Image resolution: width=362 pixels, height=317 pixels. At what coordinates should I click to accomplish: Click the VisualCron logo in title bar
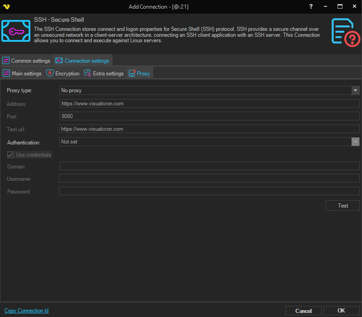pyautogui.click(x=6, y=6)
